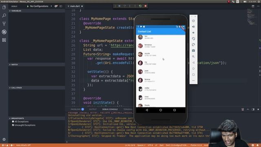Collapse the BREAKPOINTS section

pos(37,118)
